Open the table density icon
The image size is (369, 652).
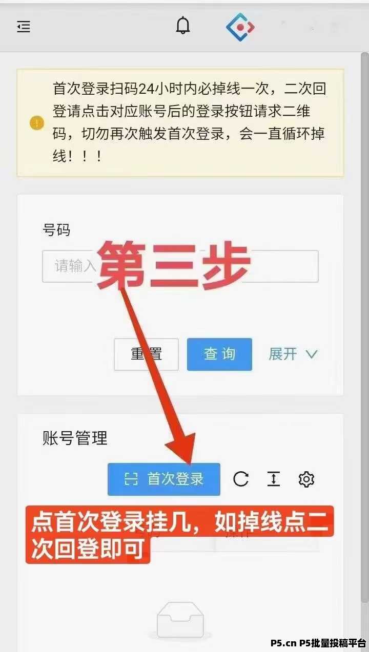[274, 479]
